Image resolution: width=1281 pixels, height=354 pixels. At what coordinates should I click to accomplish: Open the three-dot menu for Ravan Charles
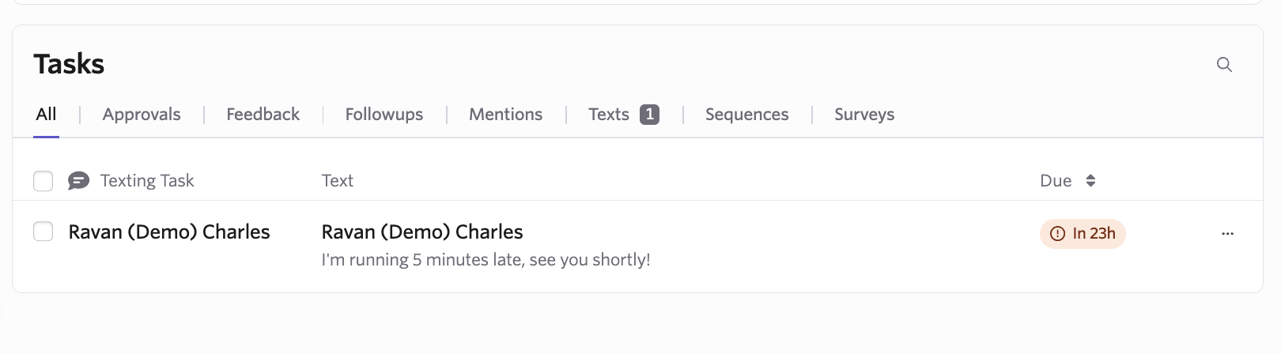click(x=1227, y=234)
